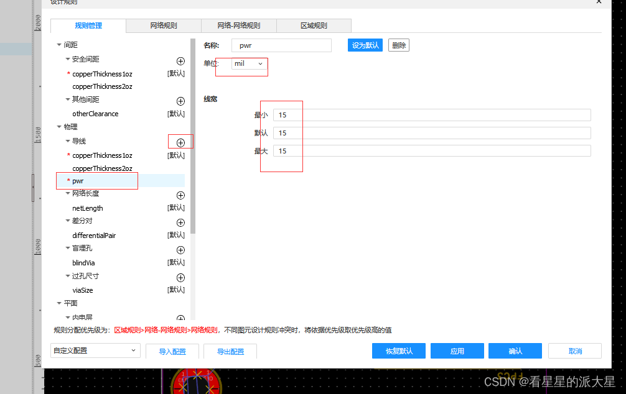Add a new rule under 其他间距
The width and height of the screenshot is (626, 394).
click(180, 101)
